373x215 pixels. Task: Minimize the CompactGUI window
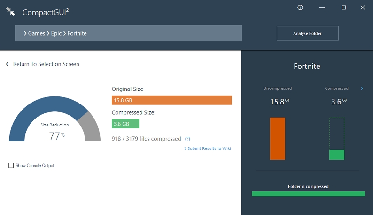322,7
